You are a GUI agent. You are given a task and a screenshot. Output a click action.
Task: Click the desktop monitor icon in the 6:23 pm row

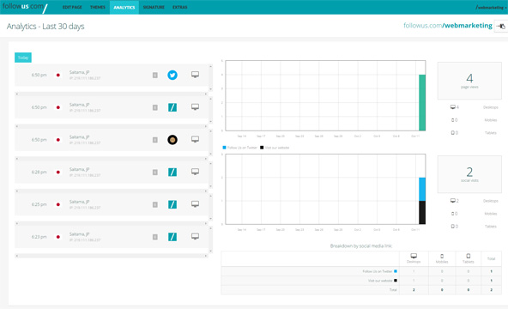pos(195,236)
